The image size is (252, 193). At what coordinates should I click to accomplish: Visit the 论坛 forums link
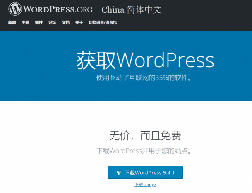pyautogui.click(x=52, y=23)
